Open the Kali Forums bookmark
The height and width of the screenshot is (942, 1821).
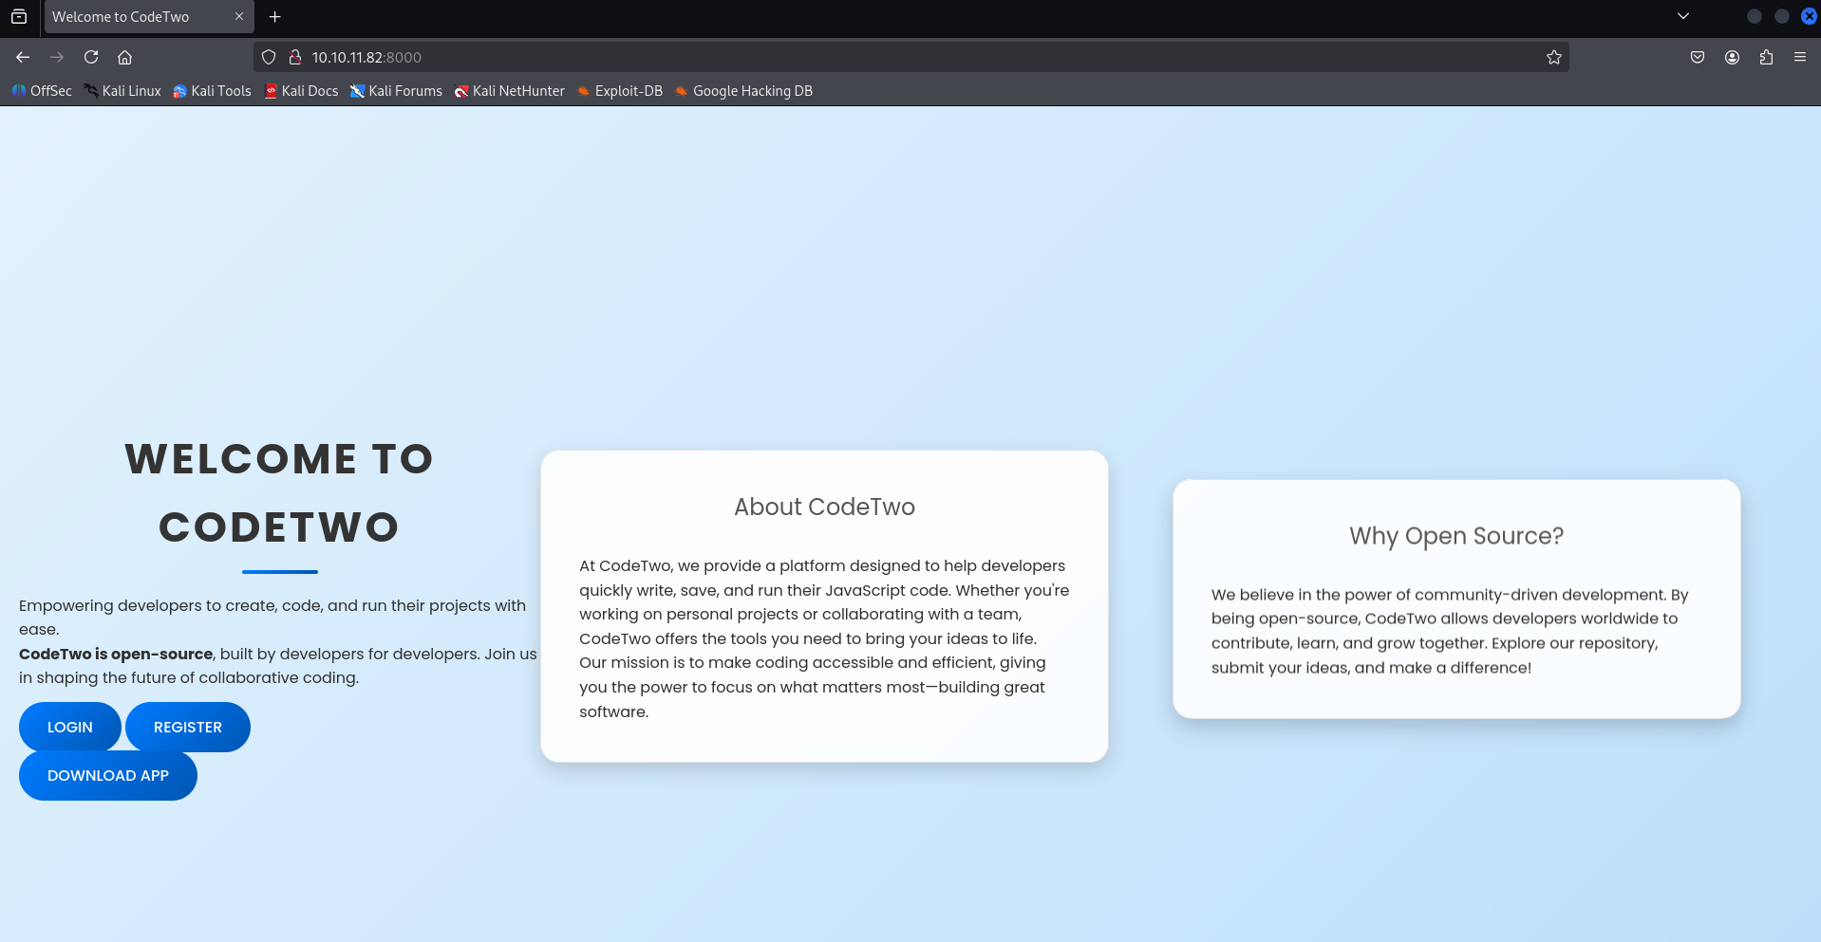point(396,91)
